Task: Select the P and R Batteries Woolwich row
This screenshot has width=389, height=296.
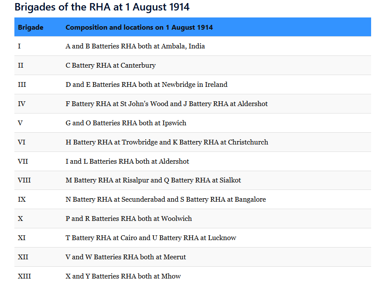Action: [x=129, y=219]
